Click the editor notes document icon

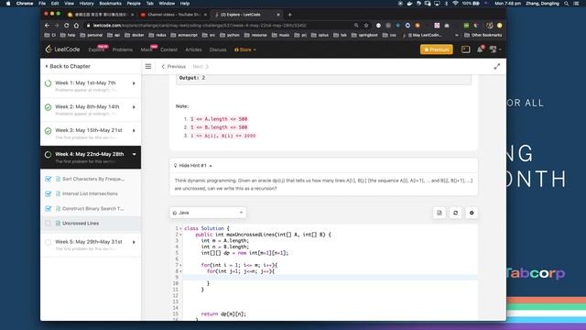439,213
